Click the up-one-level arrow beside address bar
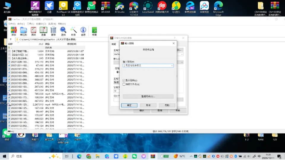Viewport: 285px width, 160px height. pos(11,39)
